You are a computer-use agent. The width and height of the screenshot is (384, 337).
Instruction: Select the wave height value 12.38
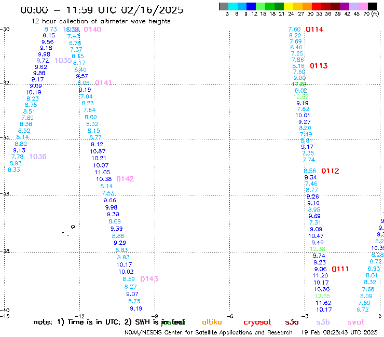(318, 249)
